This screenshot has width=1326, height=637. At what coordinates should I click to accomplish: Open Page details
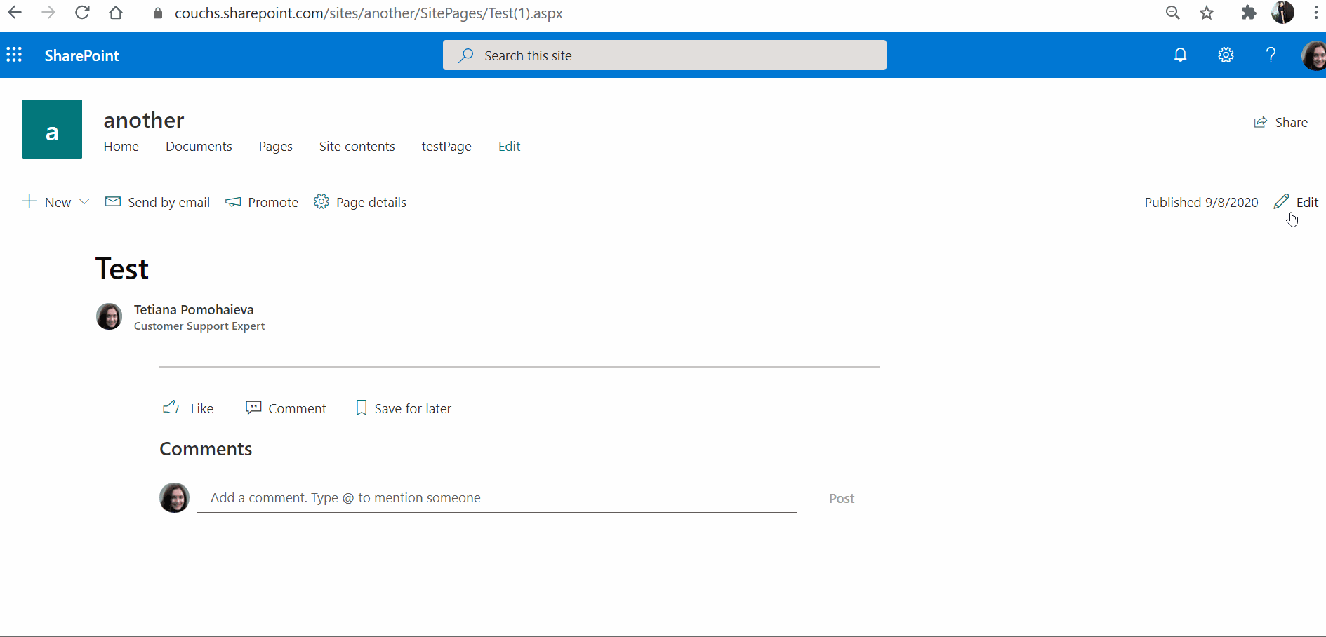click(x=360, y=202)
